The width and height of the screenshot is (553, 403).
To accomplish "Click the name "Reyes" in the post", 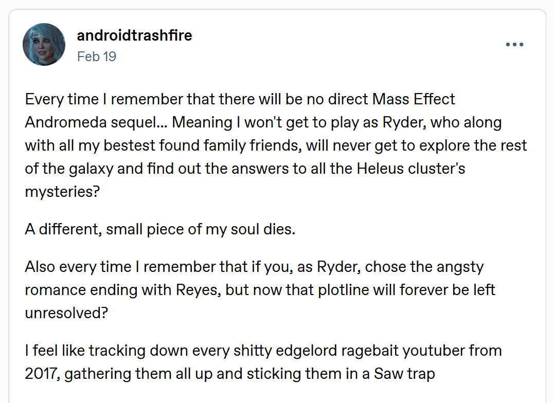I will pyautogui.click(x=200, y=289).
